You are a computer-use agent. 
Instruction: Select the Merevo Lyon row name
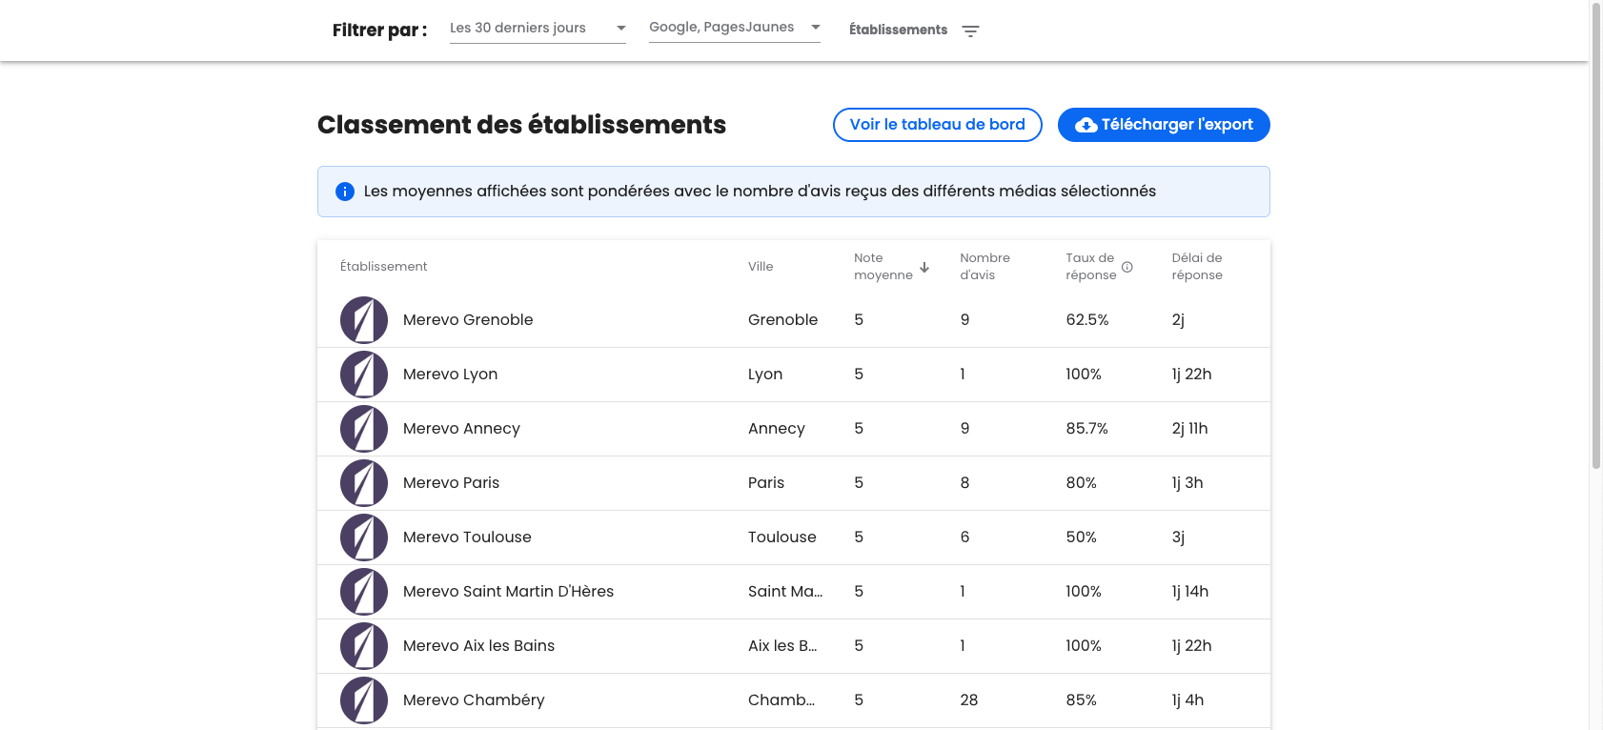click(450, 375)
